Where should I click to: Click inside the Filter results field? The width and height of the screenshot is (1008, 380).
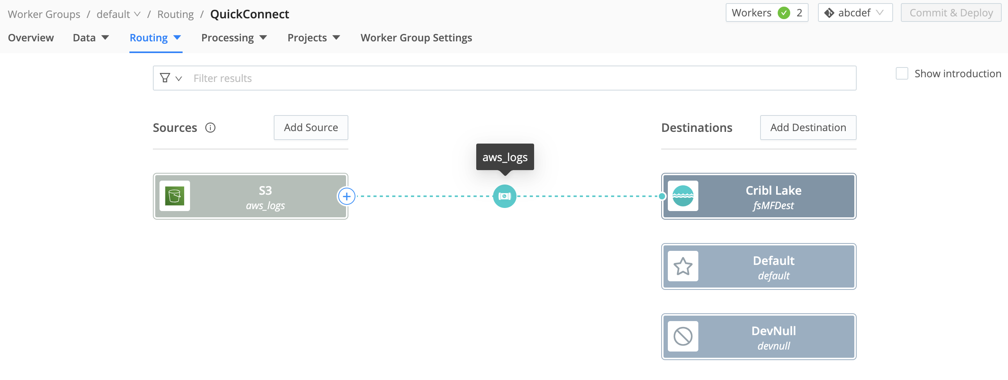click(352, 78)
